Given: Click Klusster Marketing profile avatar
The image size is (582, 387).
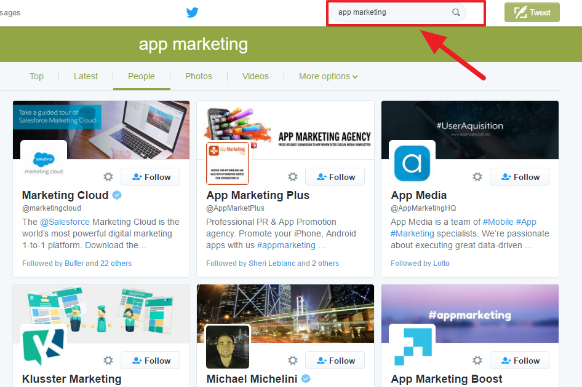Looking at the screenshot, I should point(44,346).
